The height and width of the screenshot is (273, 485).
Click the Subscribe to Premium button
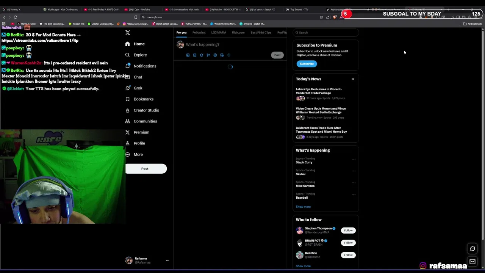pyautogui.click(x=307, y=64)
